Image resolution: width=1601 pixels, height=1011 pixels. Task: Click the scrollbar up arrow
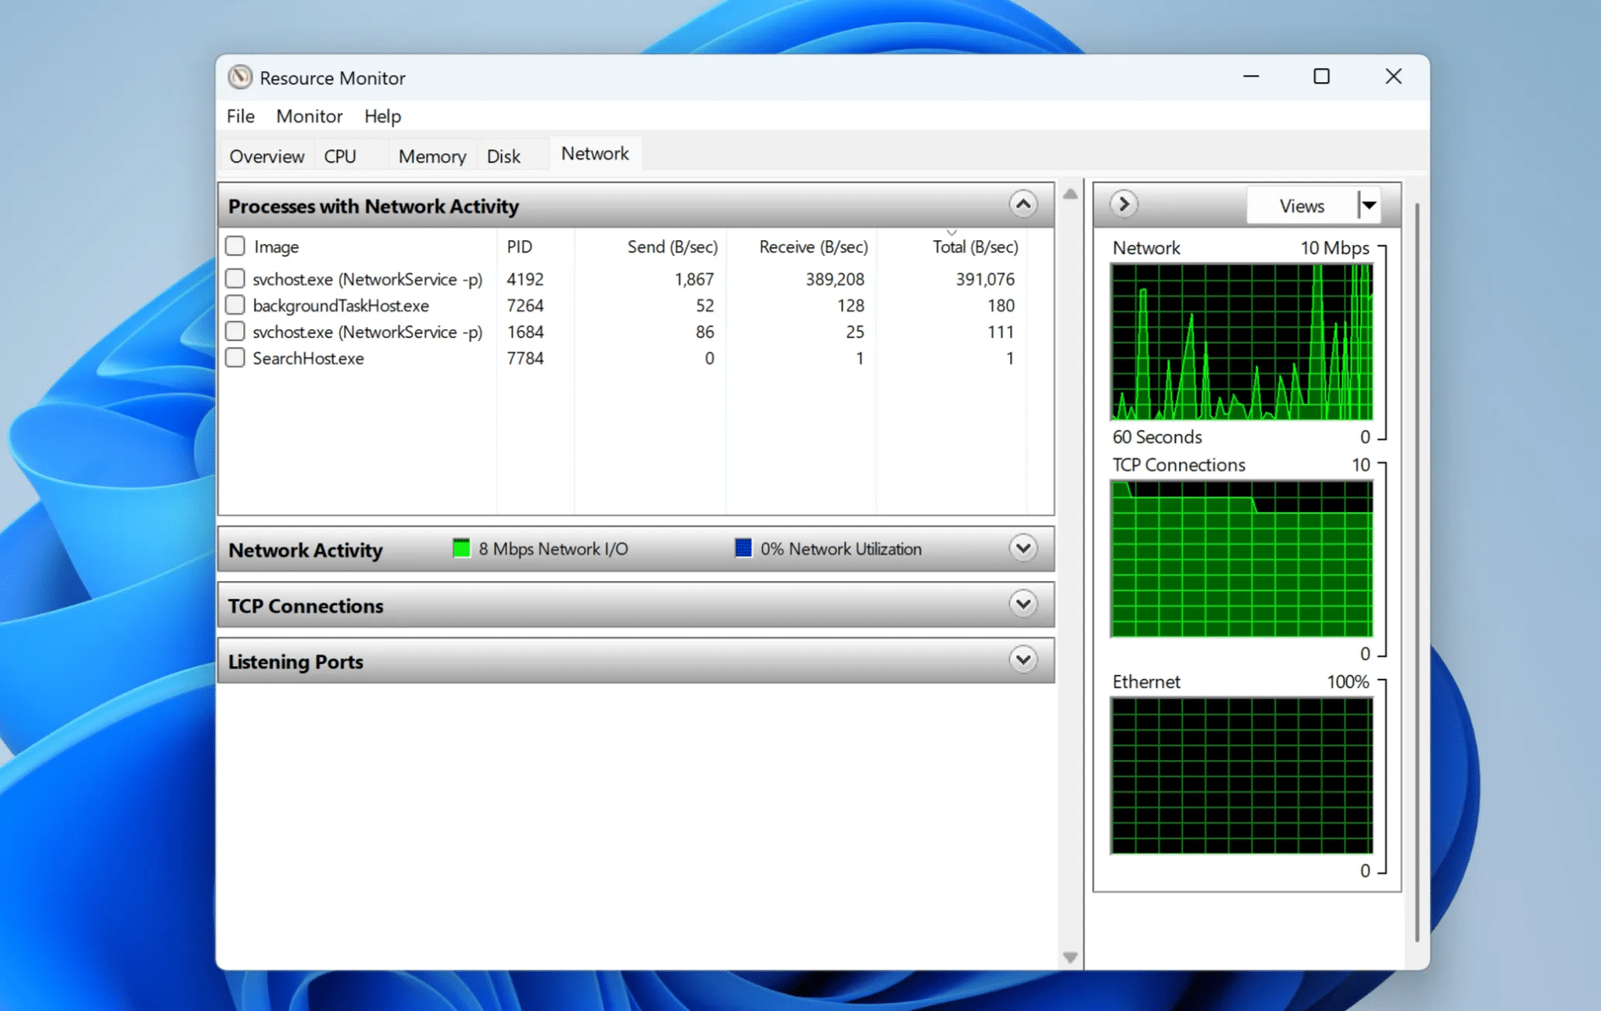(x=1069, y=193)
